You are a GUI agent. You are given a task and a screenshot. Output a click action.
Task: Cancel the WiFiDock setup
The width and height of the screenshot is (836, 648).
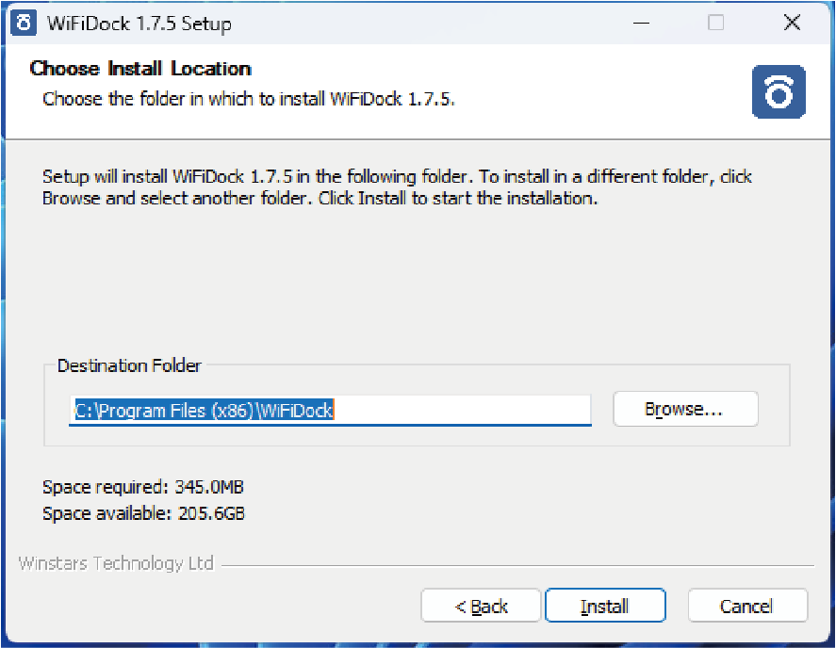tap(747, 606)
